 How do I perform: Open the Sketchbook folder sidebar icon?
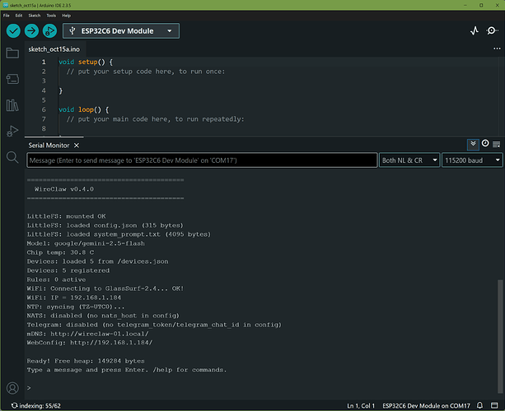click(12, 53)
